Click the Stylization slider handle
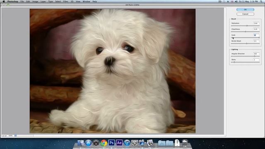Screen dimensions: 265x149 click(247, 26)
